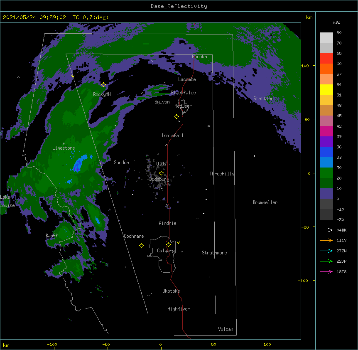Click the Base_Reflectivity title

(179, 6)
